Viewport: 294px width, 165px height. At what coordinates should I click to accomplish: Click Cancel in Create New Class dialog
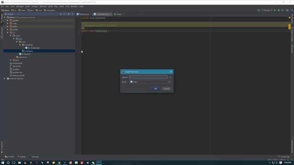tap(166, 88)
